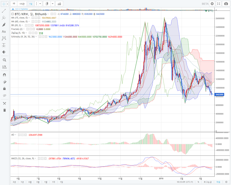Hide all drawings with crossed-eye icon
The image size is (231, 185).
pyautogui.click(x=4, y=95)
